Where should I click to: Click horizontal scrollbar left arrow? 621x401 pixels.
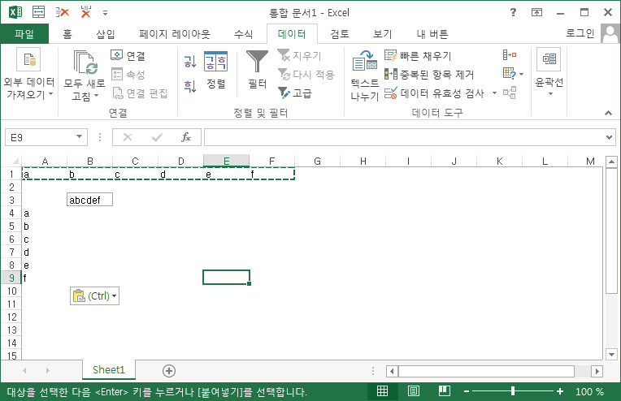392,371
